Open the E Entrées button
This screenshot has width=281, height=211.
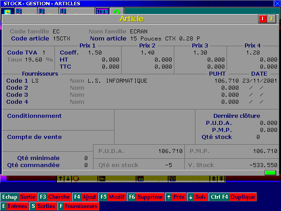14,206
